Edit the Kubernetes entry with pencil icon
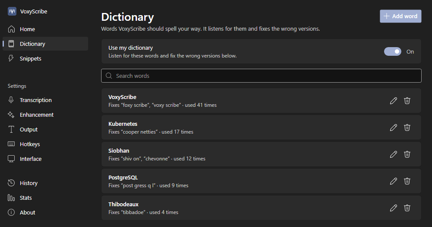432x227 pixels. [394, 128]
